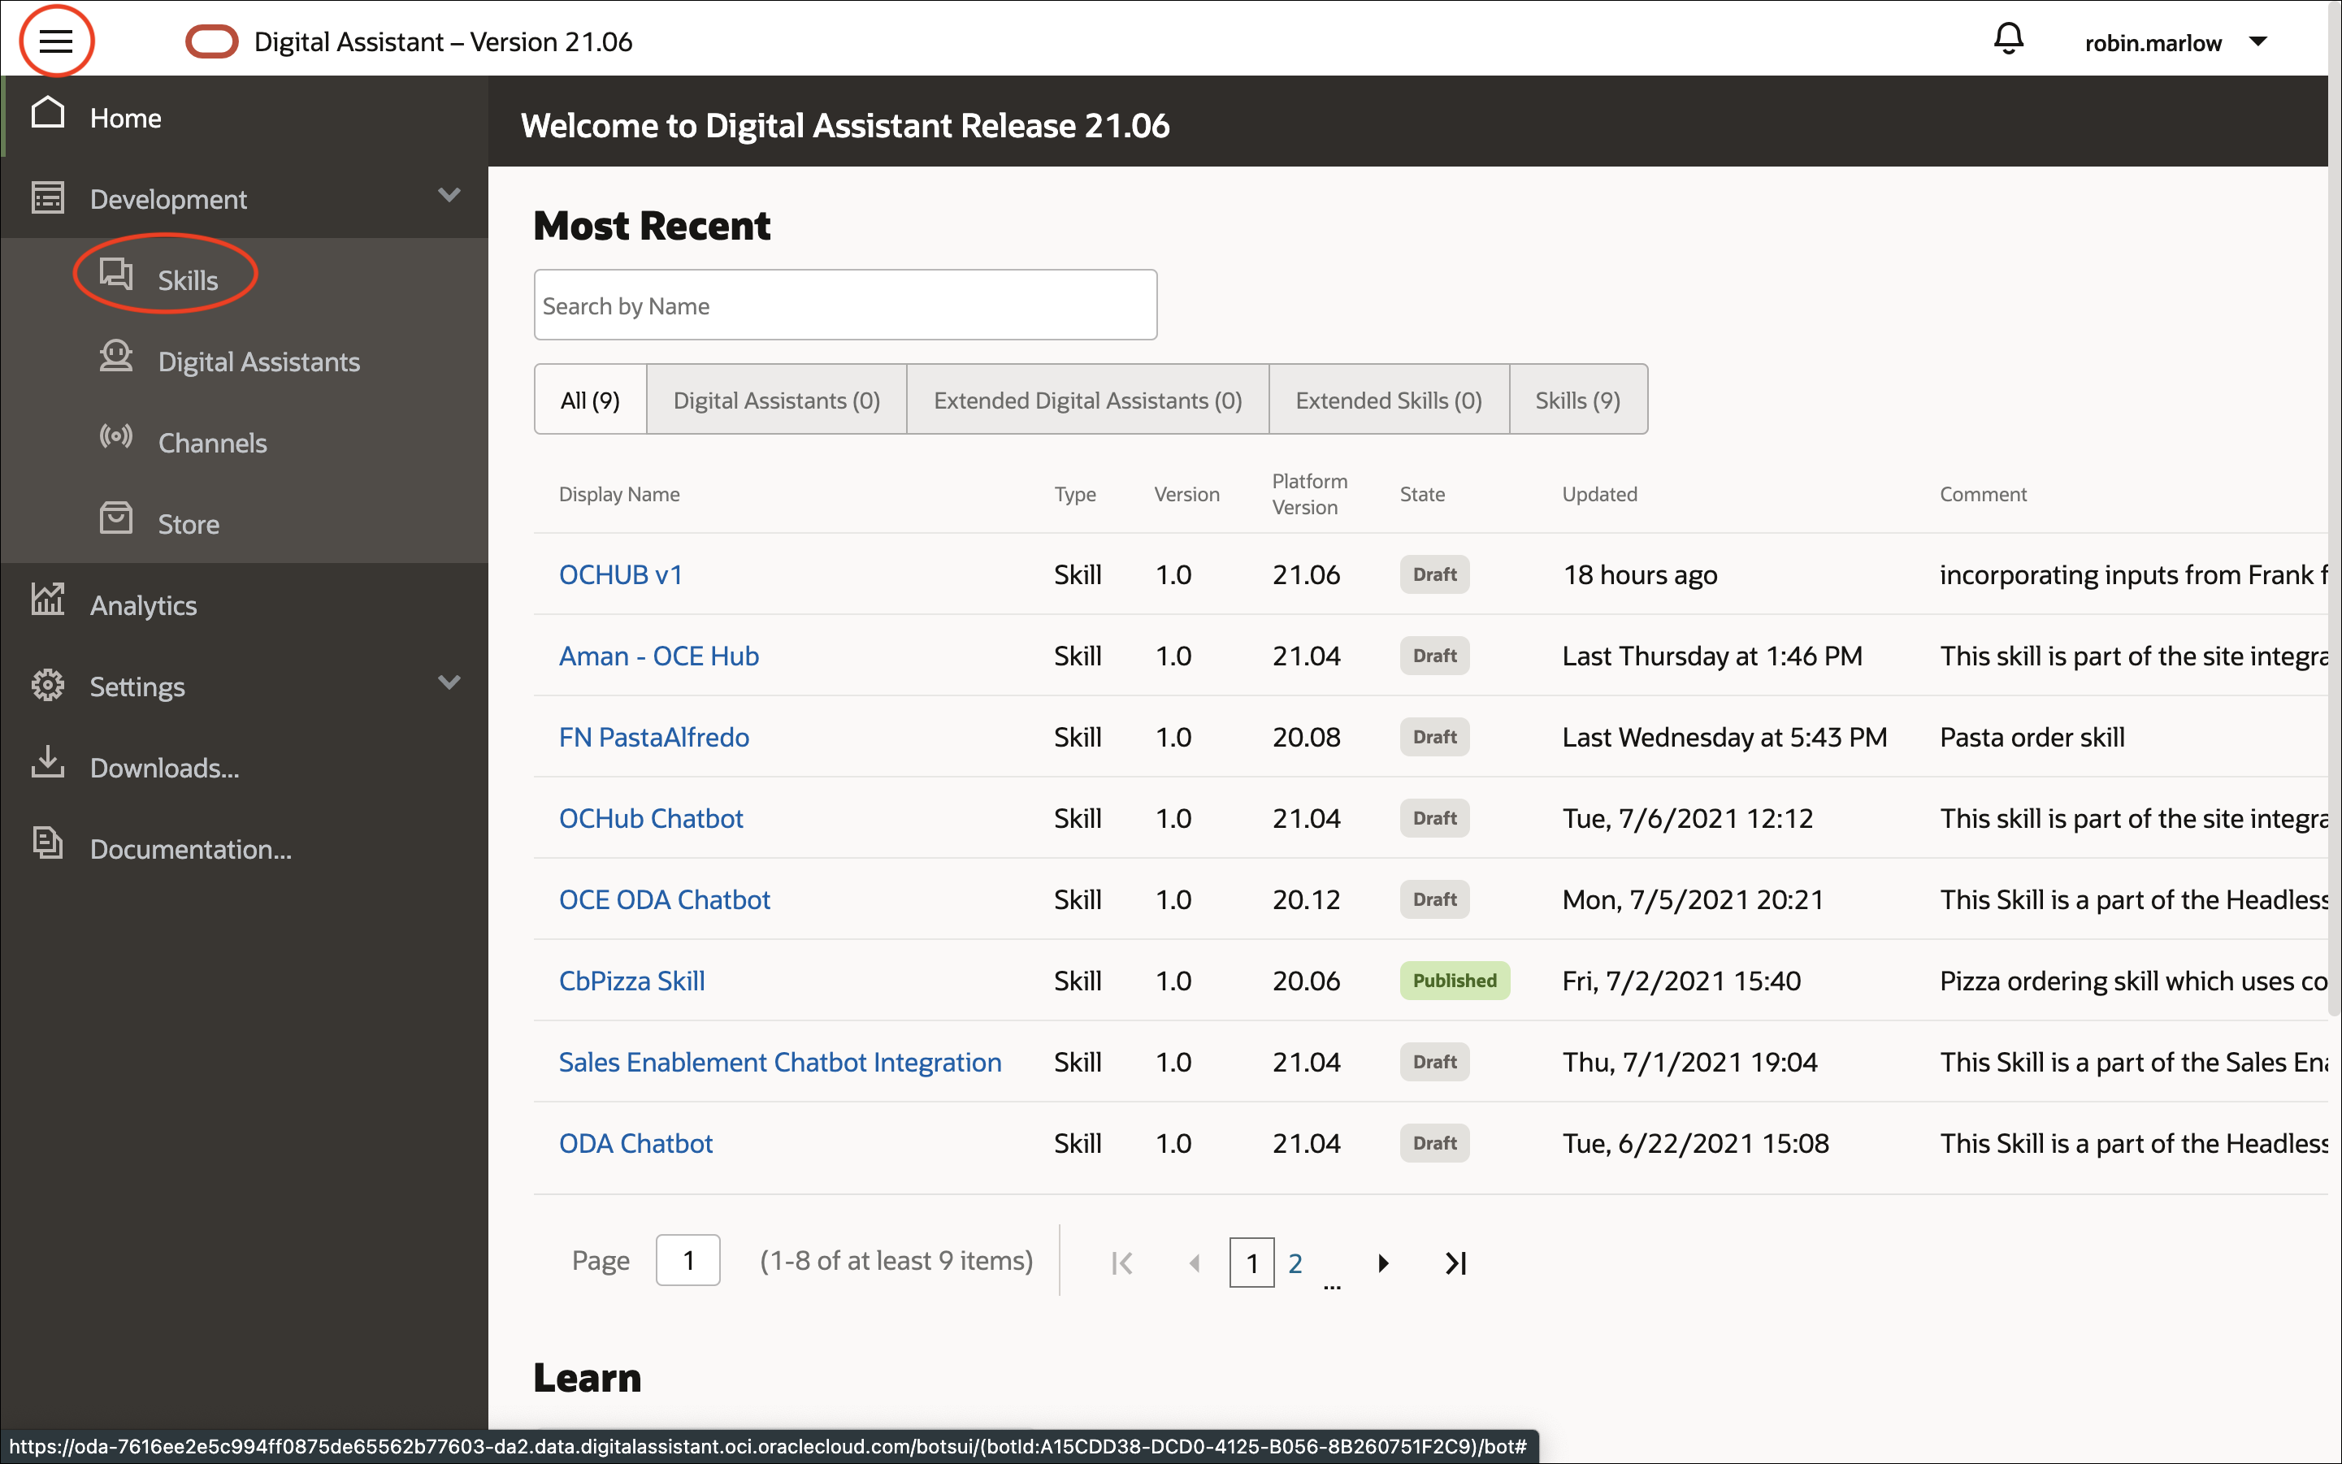
Task: Toggle the Extended Digital Assistants filter
Action: click(x=1086, y=399)
